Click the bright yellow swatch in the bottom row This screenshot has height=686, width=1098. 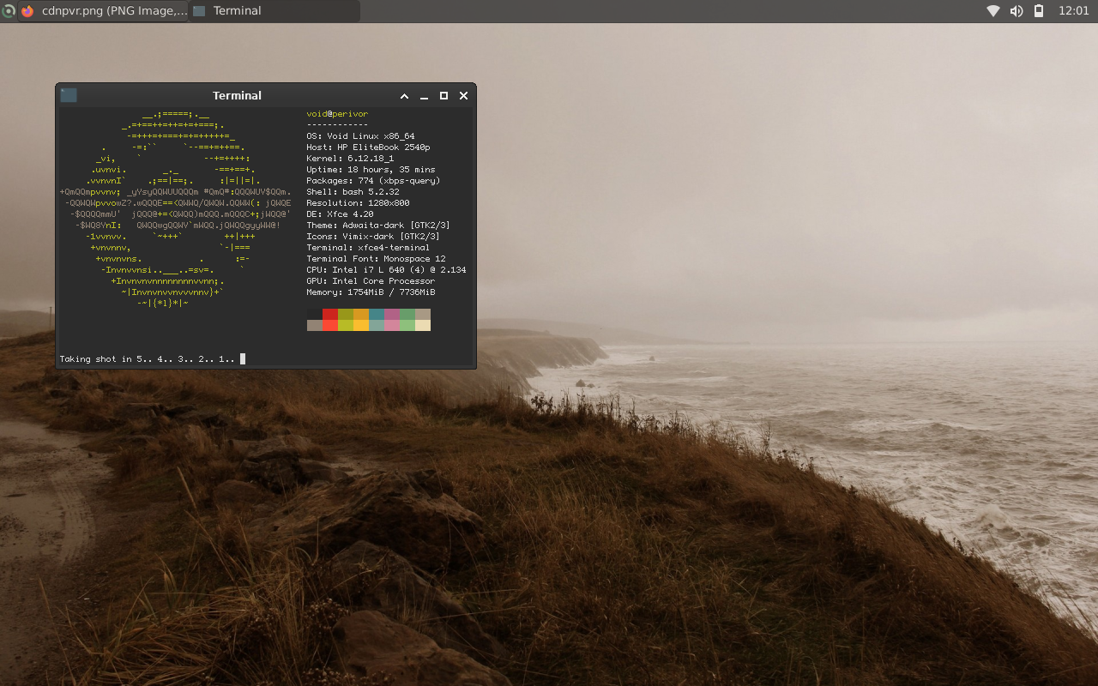tap(361, 325)
